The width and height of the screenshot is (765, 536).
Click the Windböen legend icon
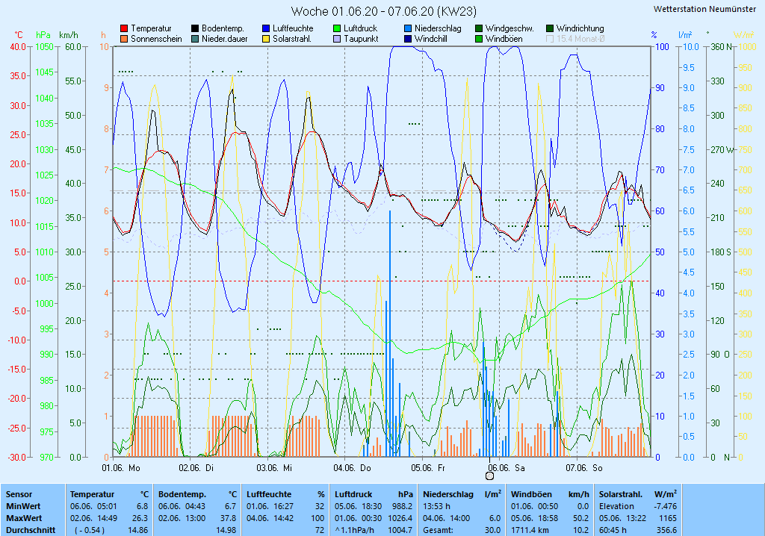[480, 39]
